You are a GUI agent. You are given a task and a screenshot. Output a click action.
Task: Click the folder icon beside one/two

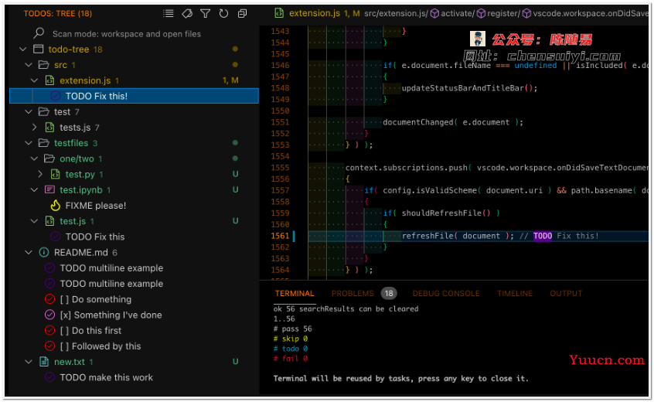click(49, 158)
